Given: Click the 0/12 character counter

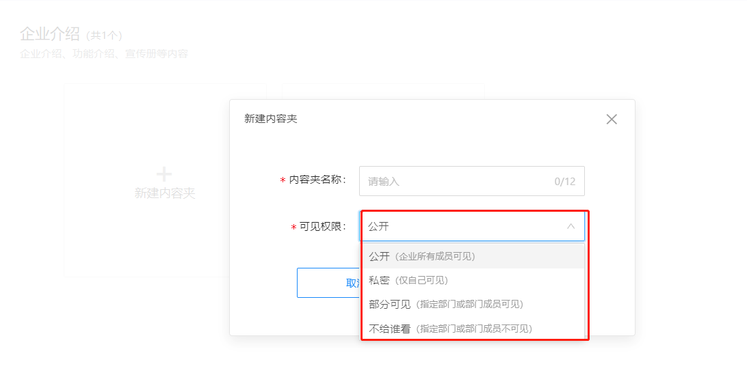Looking at the screenshot, I should (x=565, y=182).
